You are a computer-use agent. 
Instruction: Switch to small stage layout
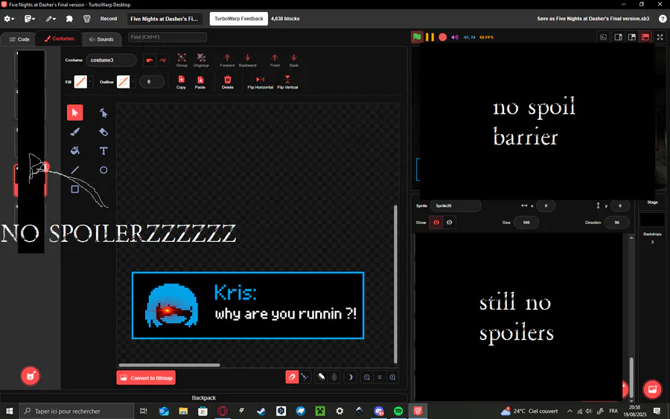coord(618,37)
